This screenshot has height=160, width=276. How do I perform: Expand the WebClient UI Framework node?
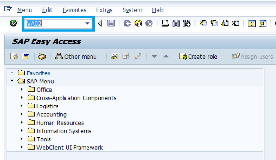[22, 147]
